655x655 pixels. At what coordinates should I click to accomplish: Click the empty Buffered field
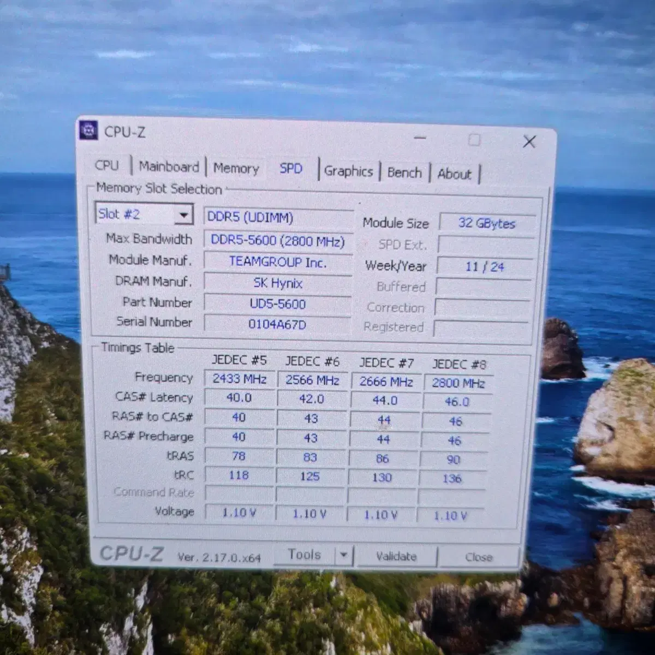(x=484, y=287)
